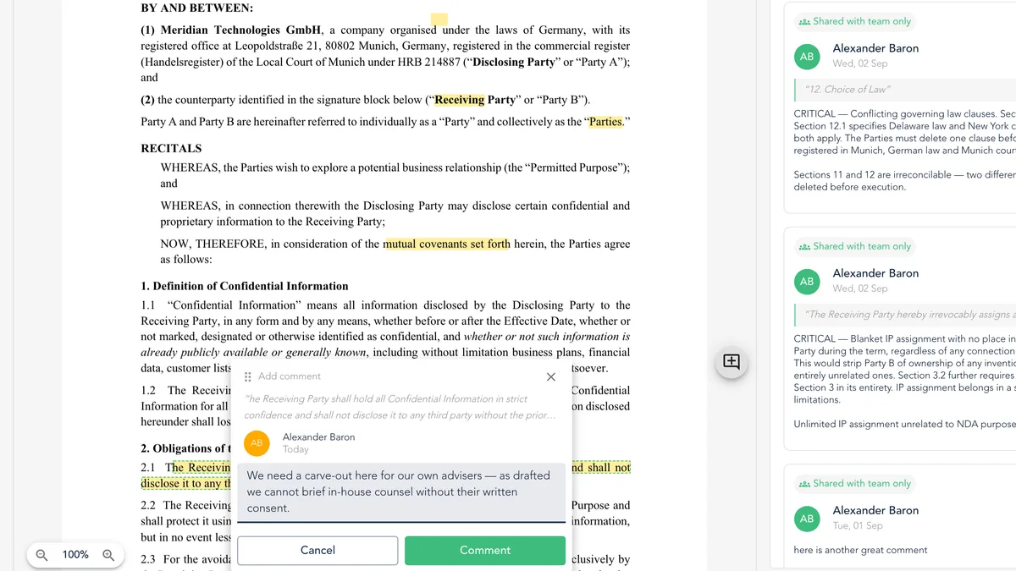1016x571 pixels.
Task: Click AB avatar on Choice of Law comment
Action: 807,57
